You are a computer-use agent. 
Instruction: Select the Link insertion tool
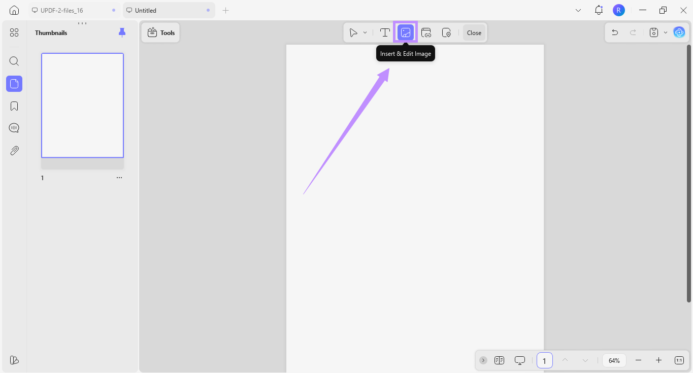[x=426, y=32]
